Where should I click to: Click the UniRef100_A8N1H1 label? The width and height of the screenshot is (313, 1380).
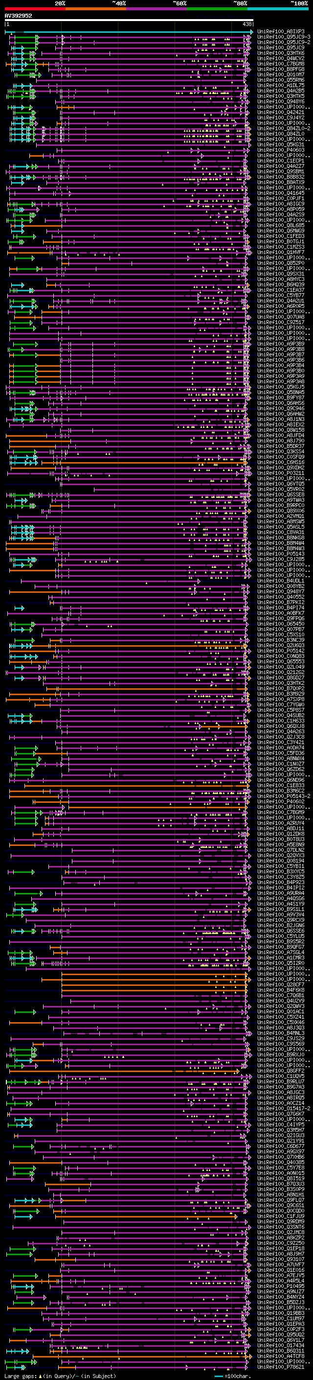click(x=280, y=1194)
